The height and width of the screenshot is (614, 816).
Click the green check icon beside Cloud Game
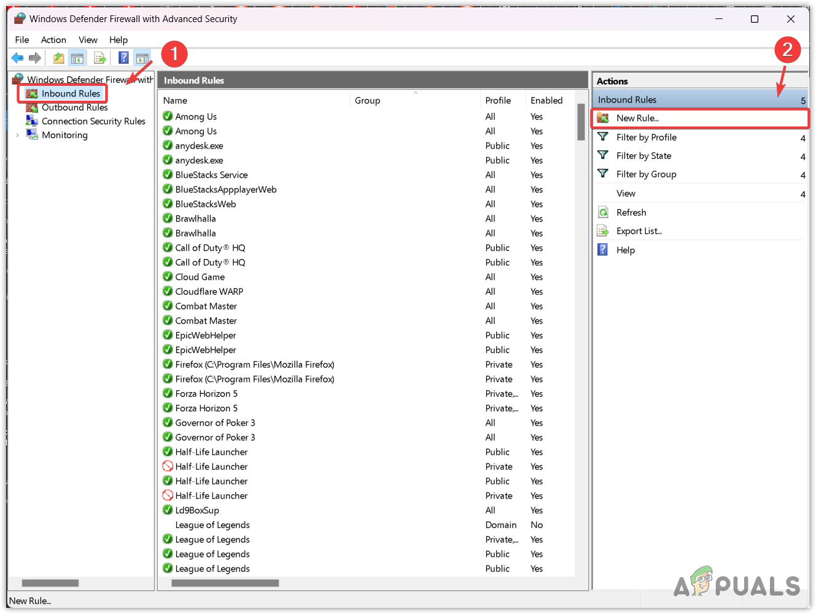click(x=168, y=276)
